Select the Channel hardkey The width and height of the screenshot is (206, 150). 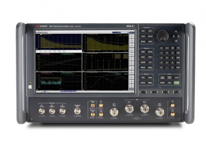(150, 36)
